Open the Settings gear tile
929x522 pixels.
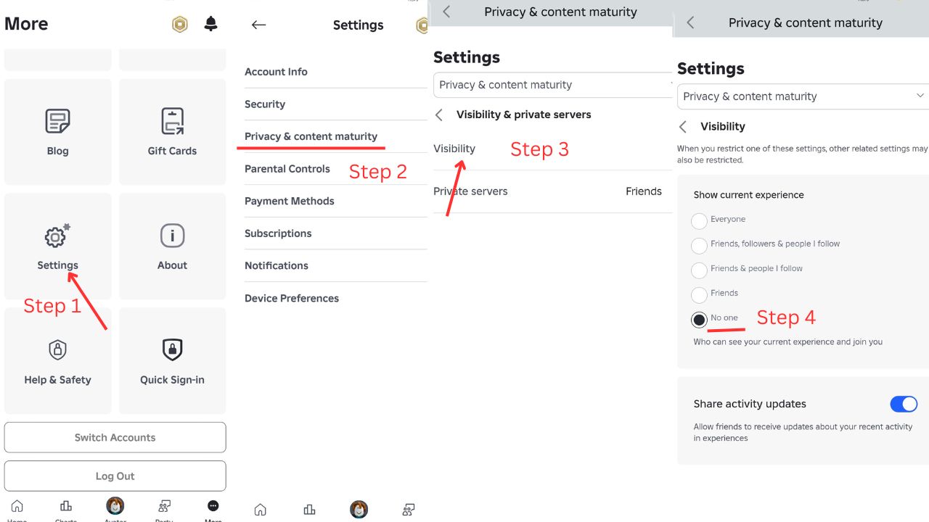click(57, 246)
